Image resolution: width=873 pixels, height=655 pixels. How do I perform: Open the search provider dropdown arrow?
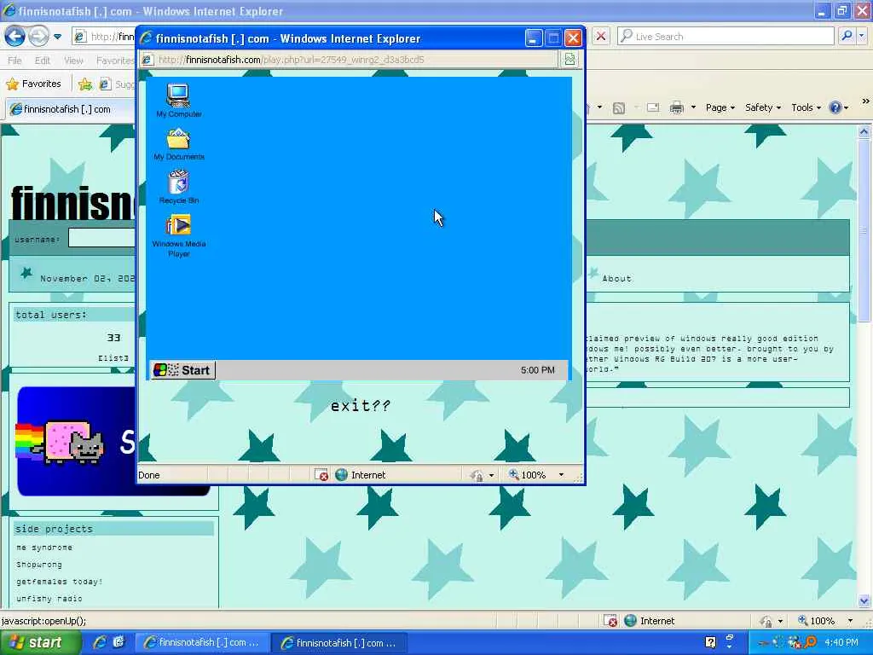tap(862, 37)
